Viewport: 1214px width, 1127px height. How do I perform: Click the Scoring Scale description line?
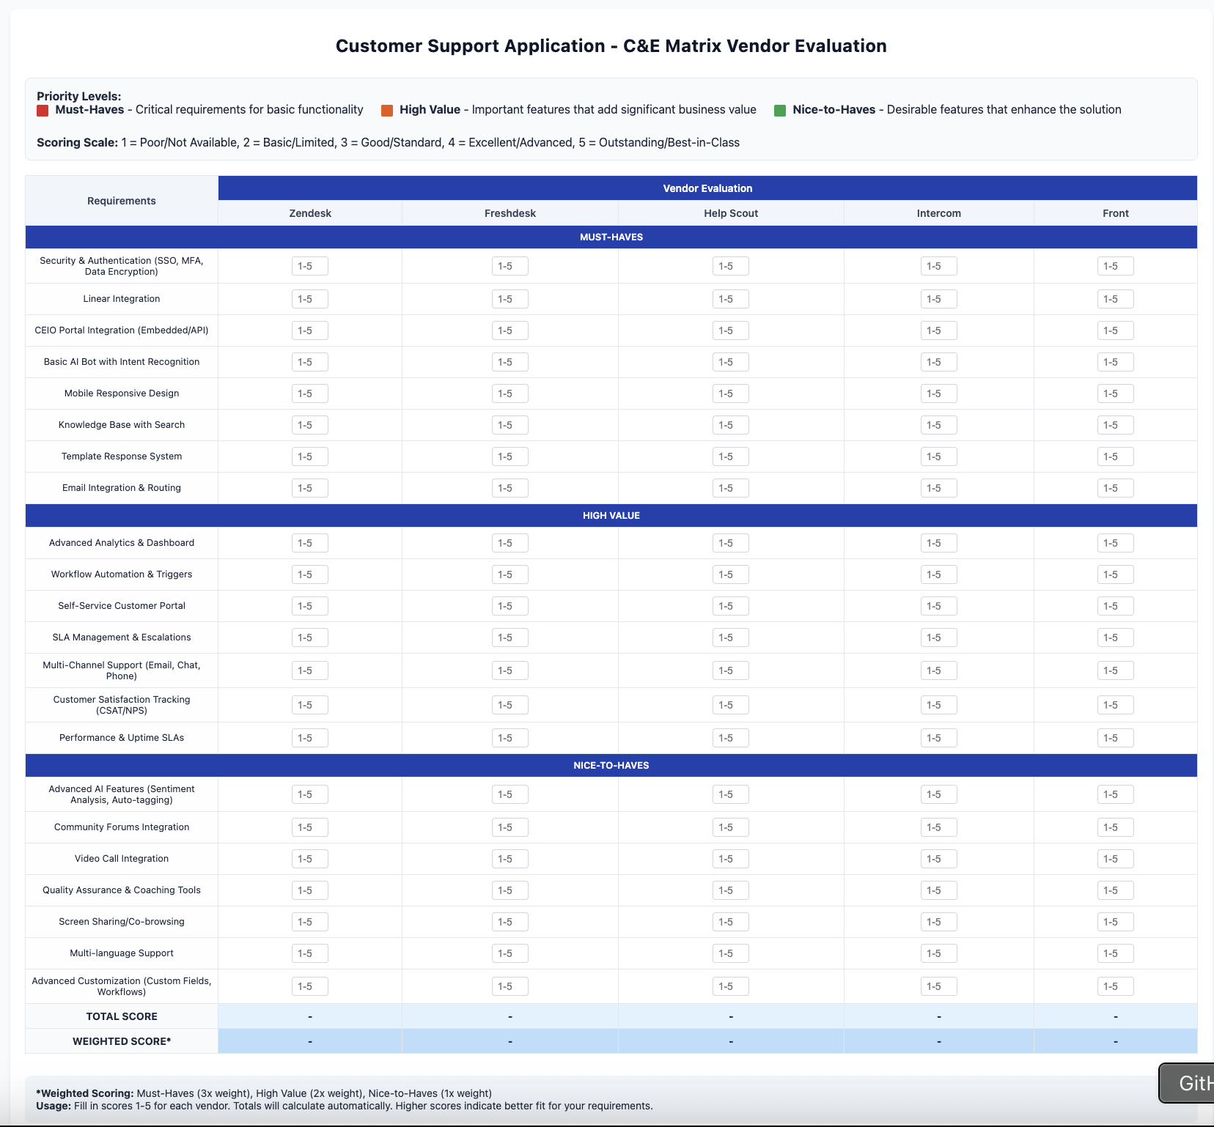click(x=388, y=143)
